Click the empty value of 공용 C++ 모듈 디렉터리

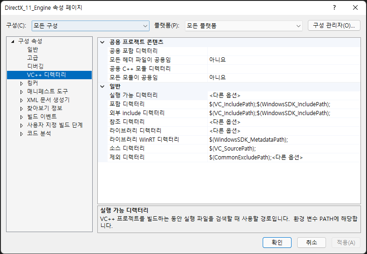[284, 69]
